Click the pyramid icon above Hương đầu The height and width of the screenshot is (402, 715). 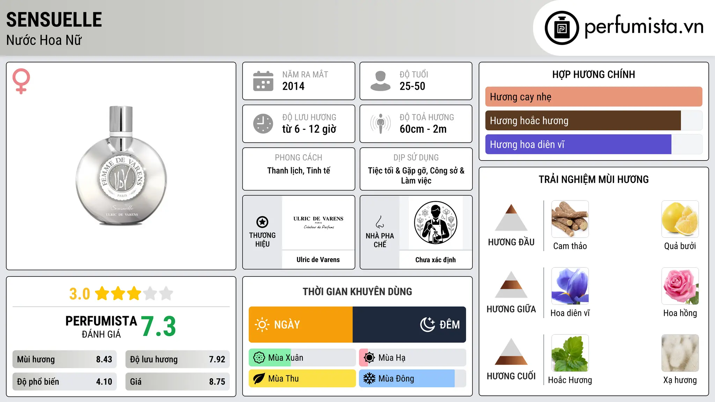click(511, 217)
